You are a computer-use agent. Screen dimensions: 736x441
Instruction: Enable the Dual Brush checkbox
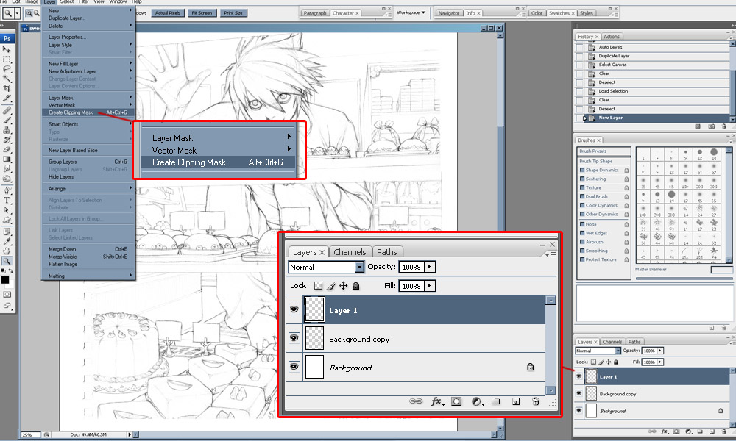pyautogui.click(x=582, y=197)
